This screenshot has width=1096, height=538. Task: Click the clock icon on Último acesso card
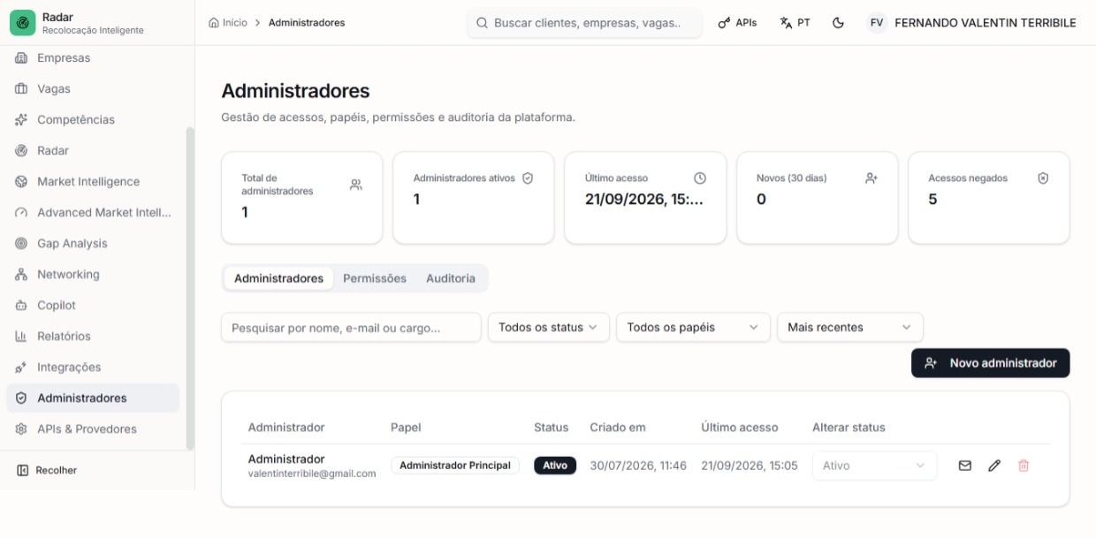tap(700, 178)
